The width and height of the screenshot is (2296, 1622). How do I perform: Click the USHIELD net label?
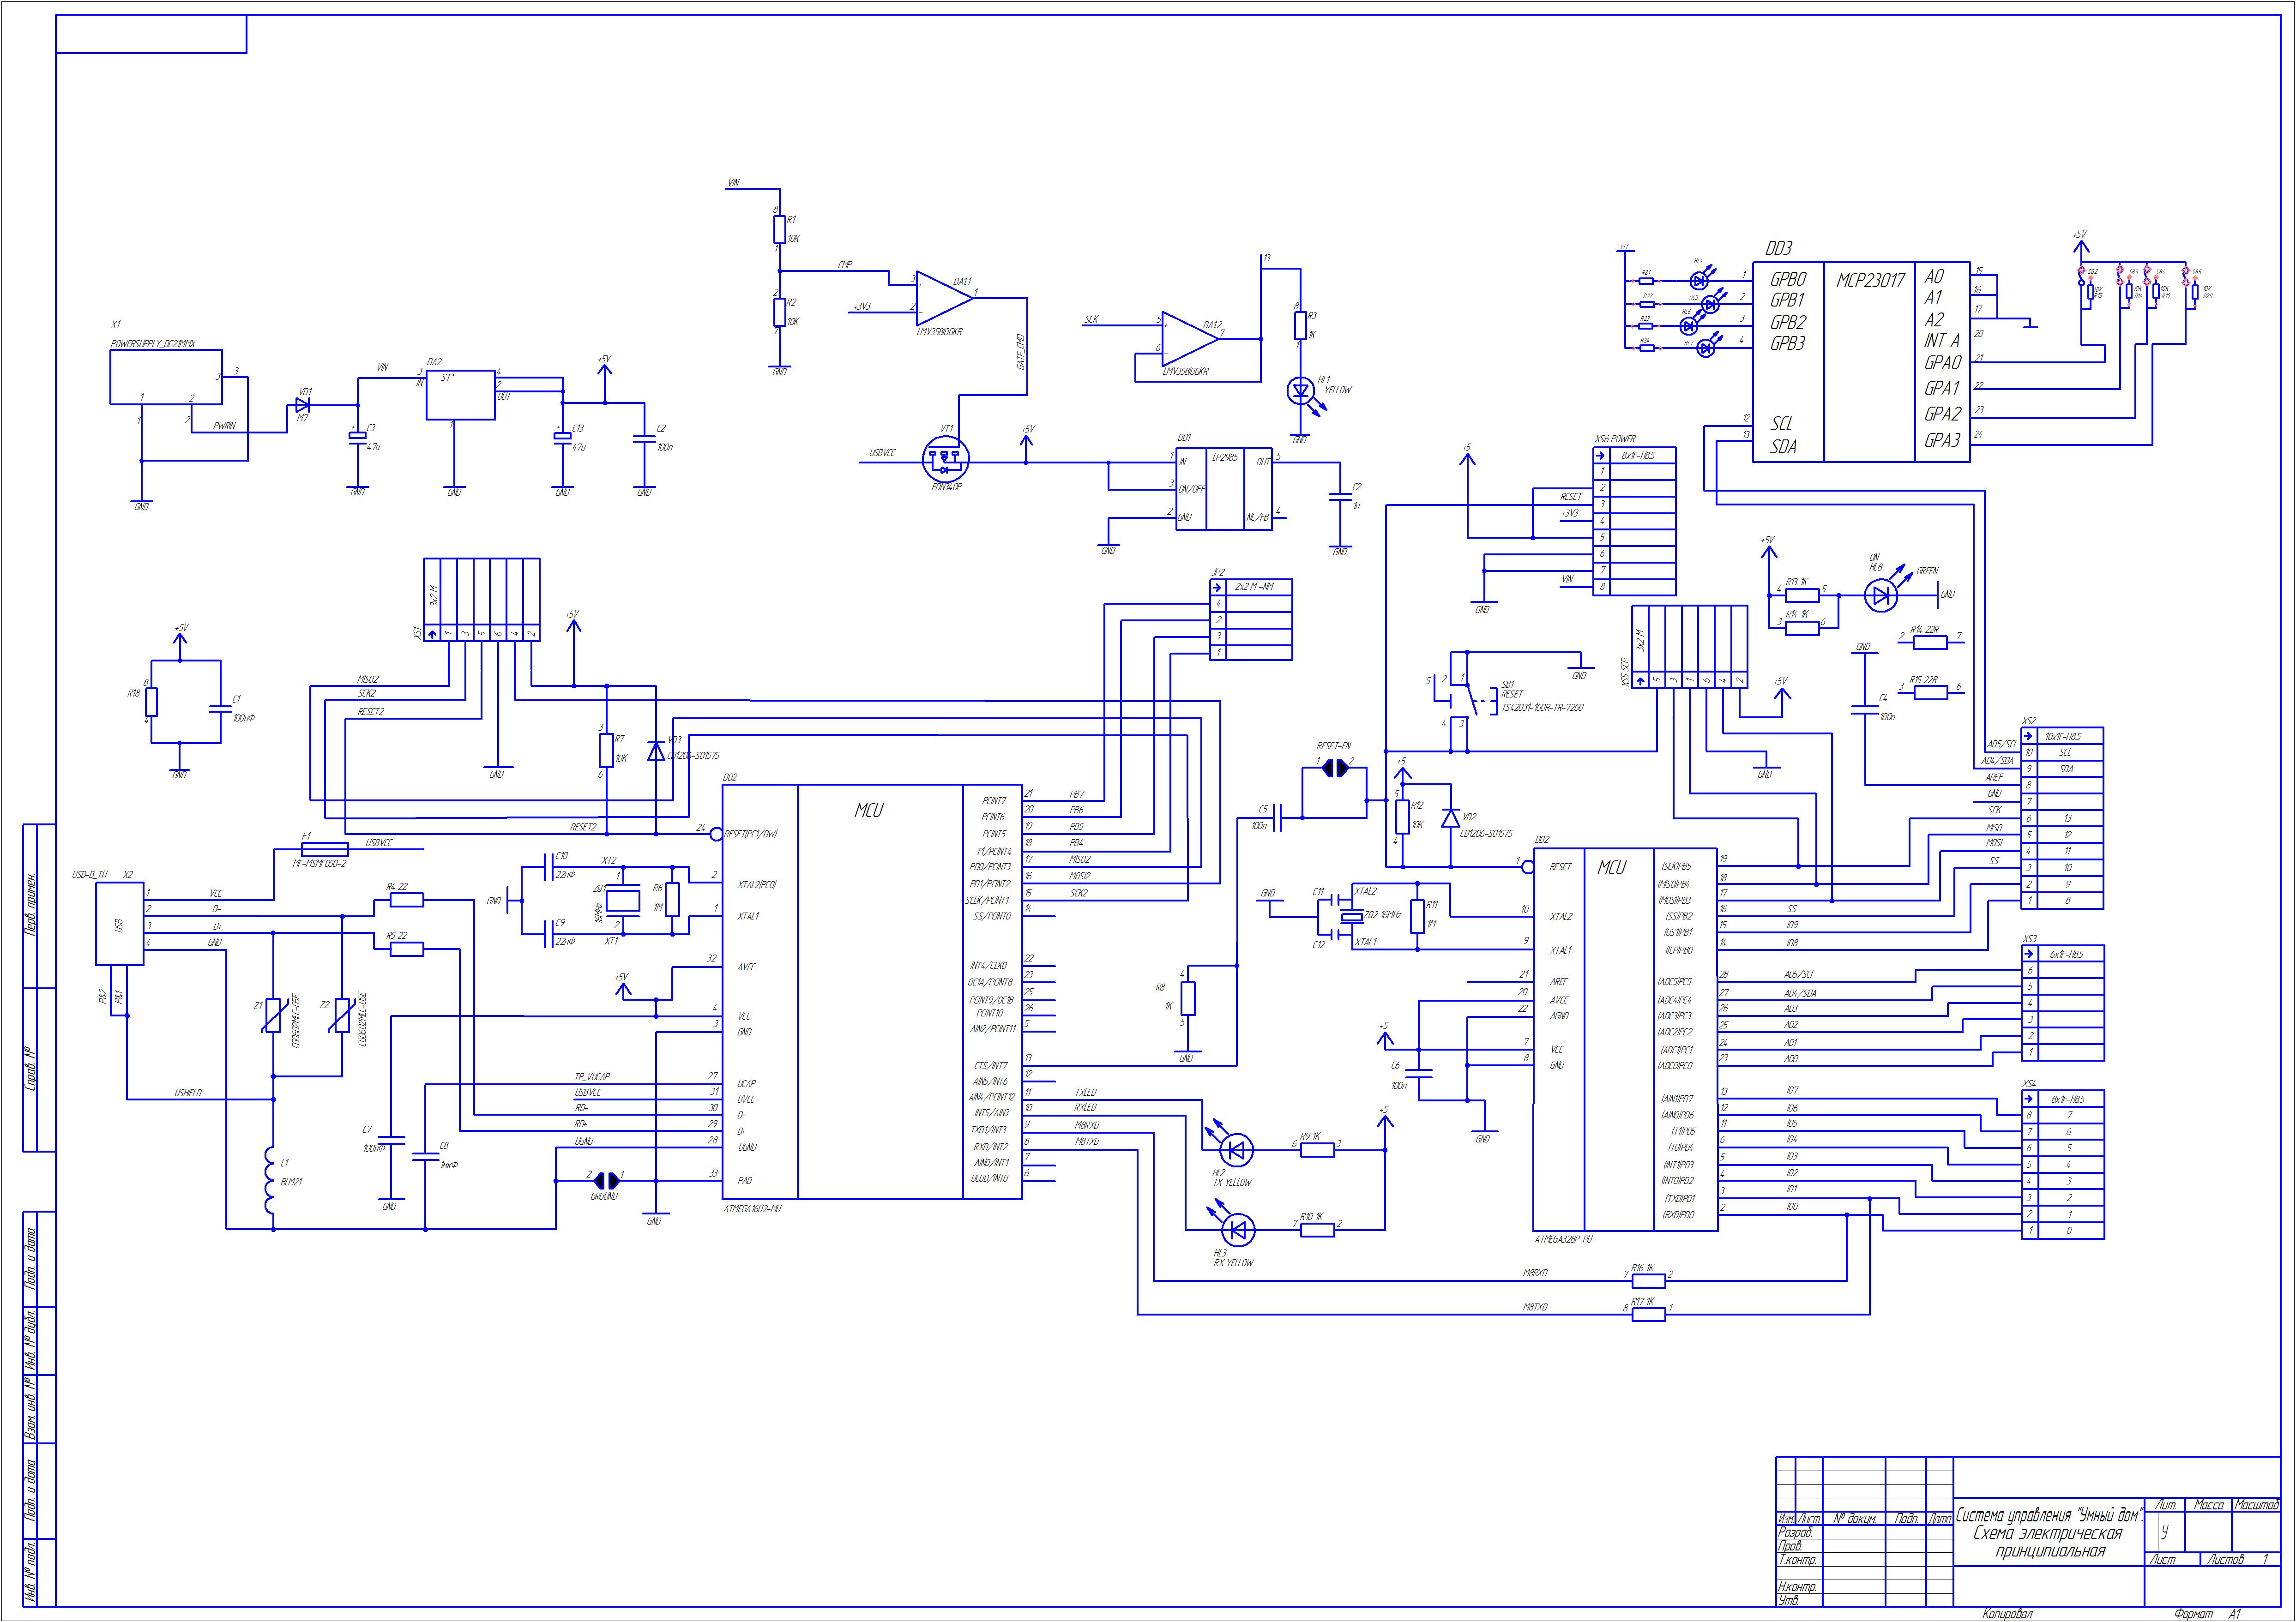click(188, 1093)
